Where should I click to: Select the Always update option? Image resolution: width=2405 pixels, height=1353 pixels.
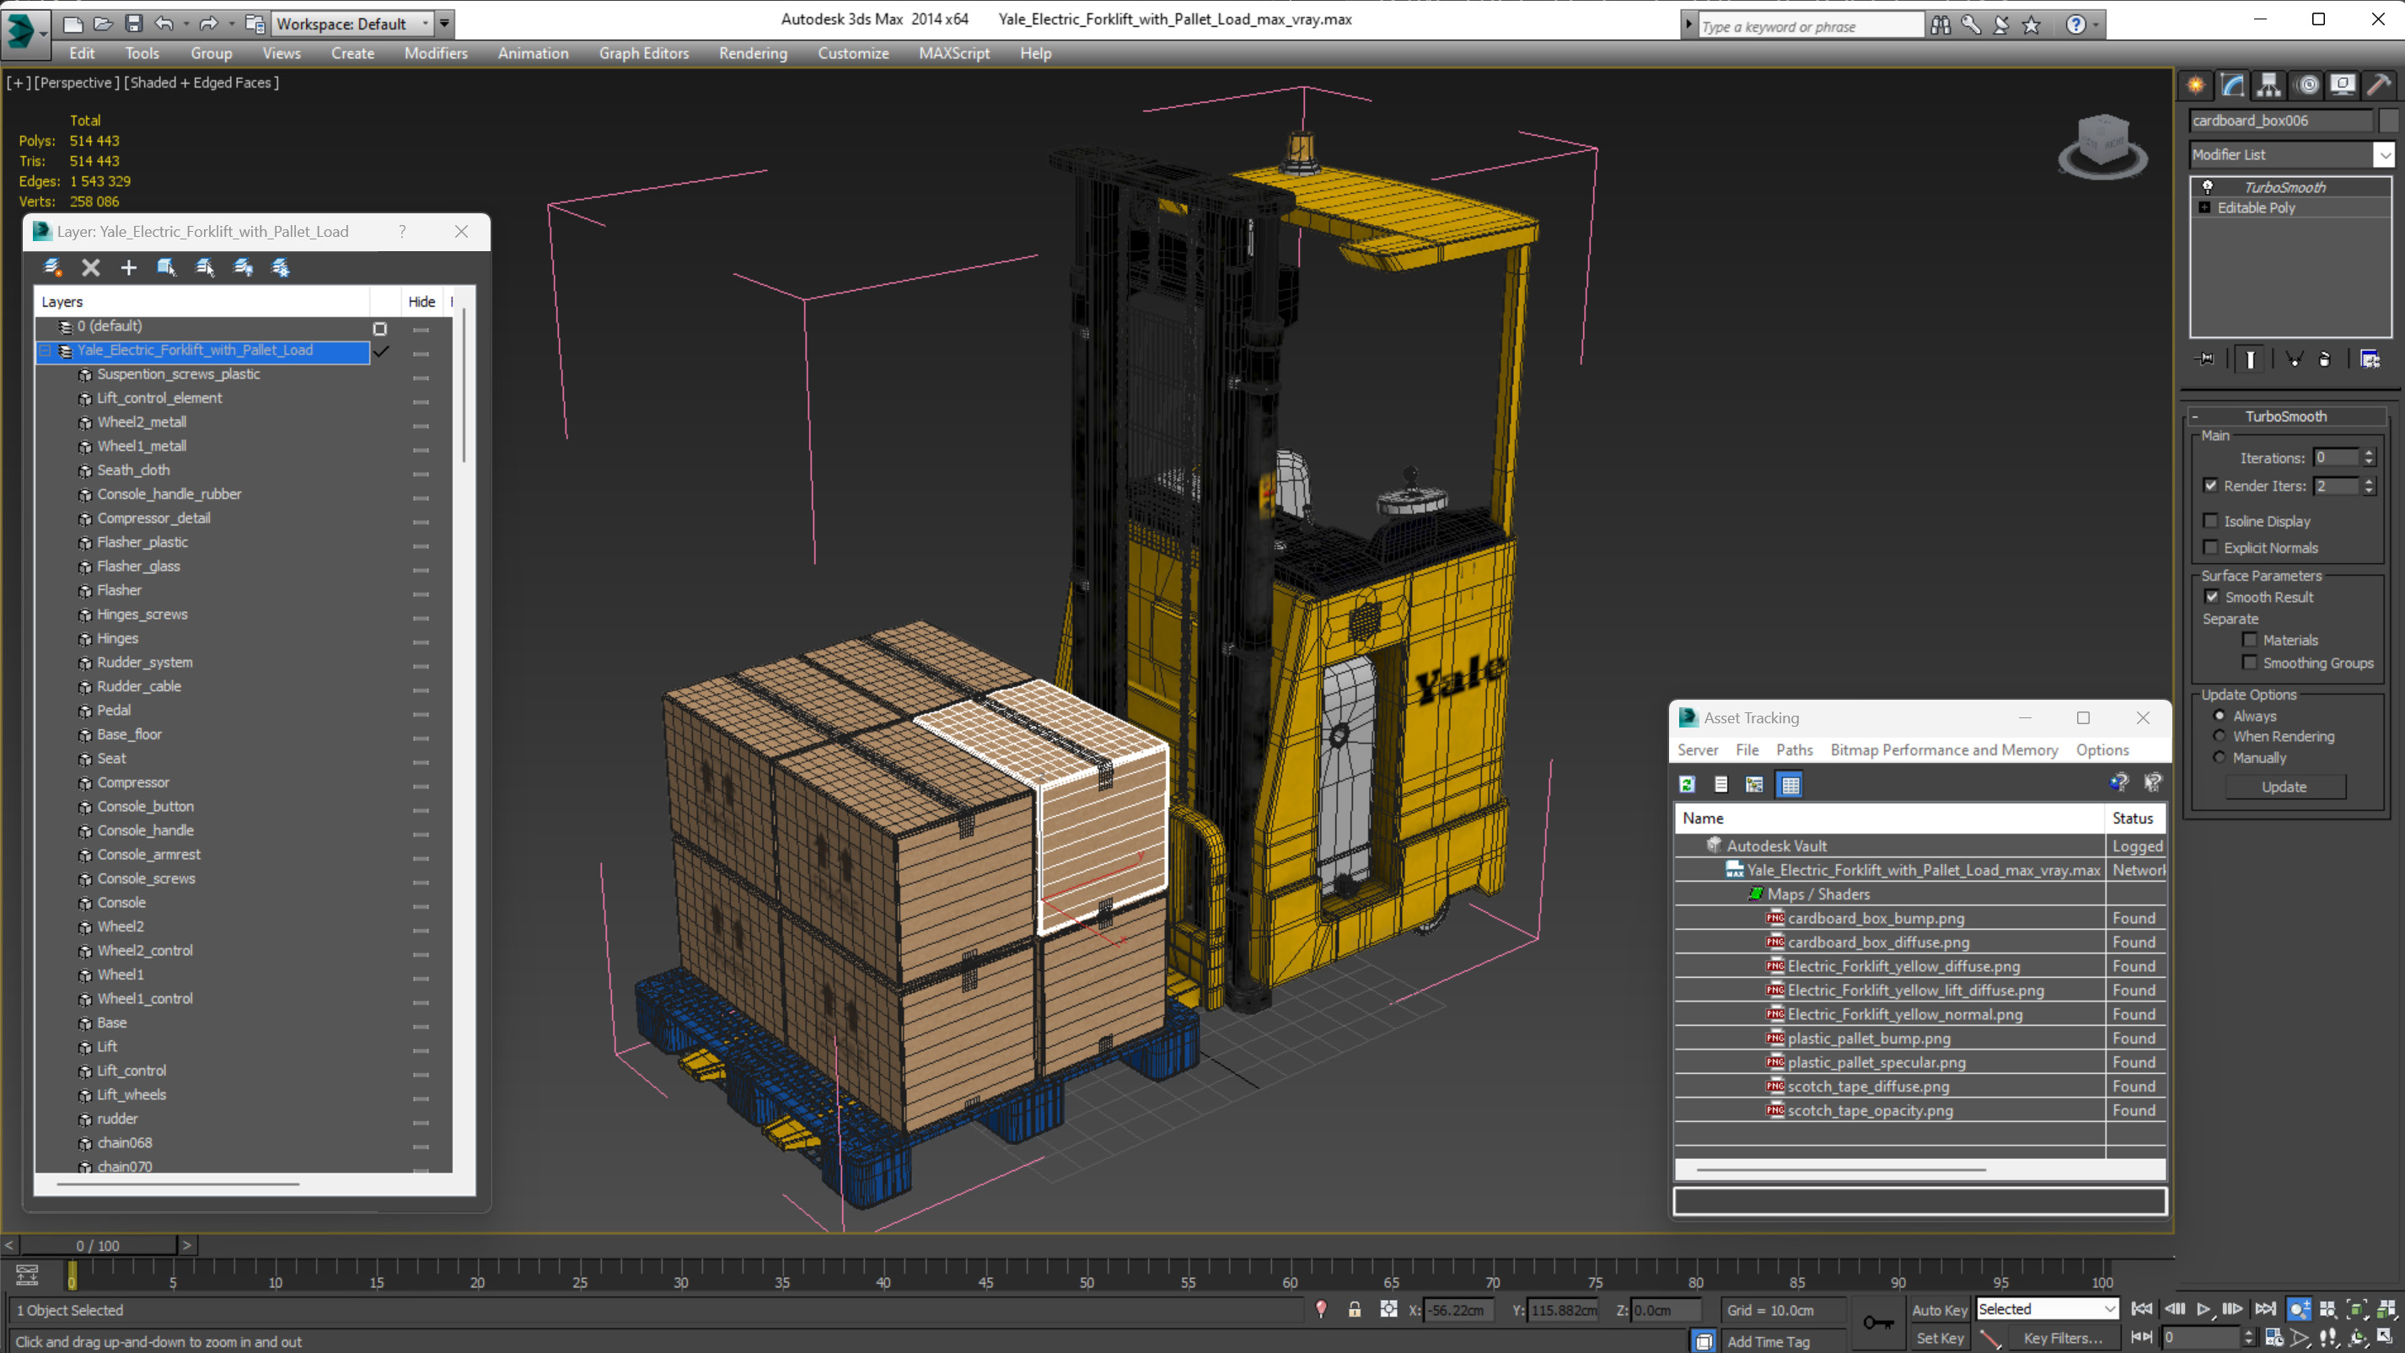[2220, 715]
